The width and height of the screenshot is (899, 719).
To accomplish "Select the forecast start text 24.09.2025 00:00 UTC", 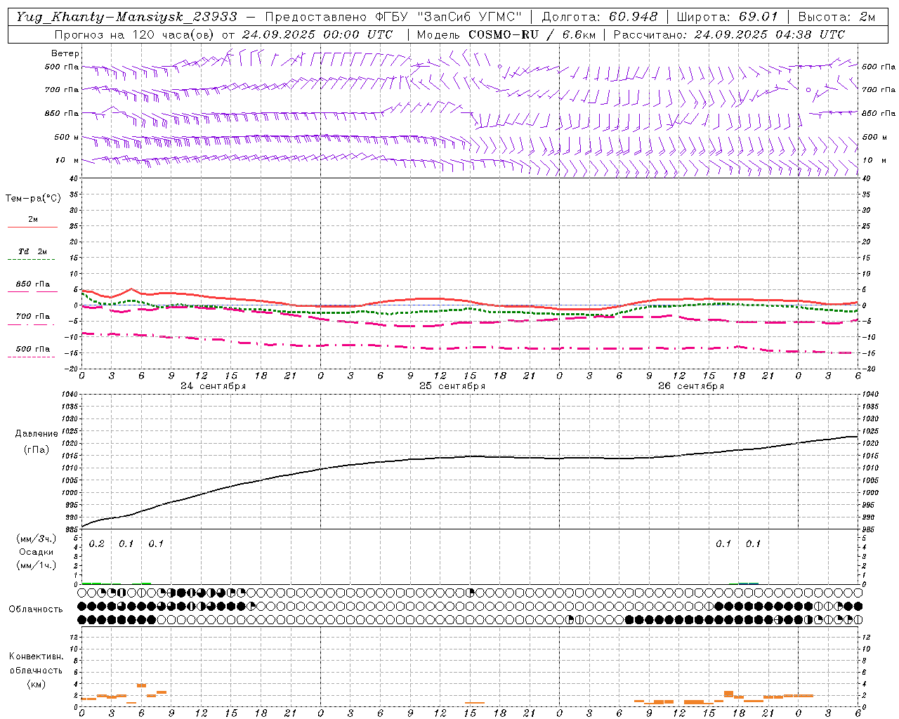I will pyautogui.click(x=317, y=34).
